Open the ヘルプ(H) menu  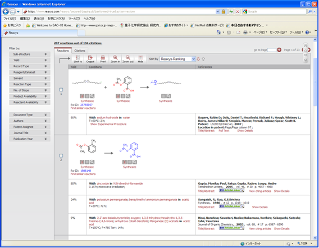pos(89,19)
